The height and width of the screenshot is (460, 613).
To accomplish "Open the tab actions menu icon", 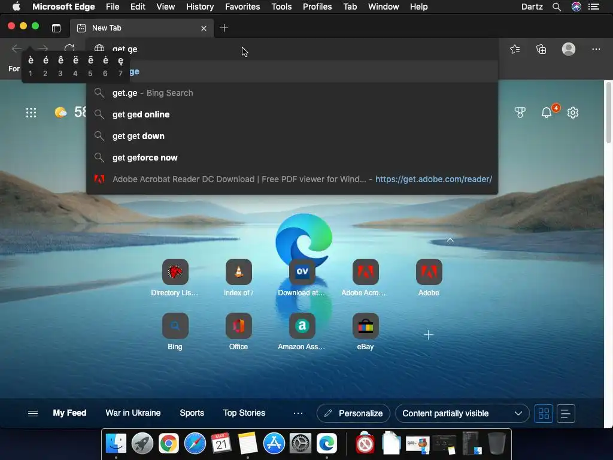I will pyautogui.click(x=56, y=28).
